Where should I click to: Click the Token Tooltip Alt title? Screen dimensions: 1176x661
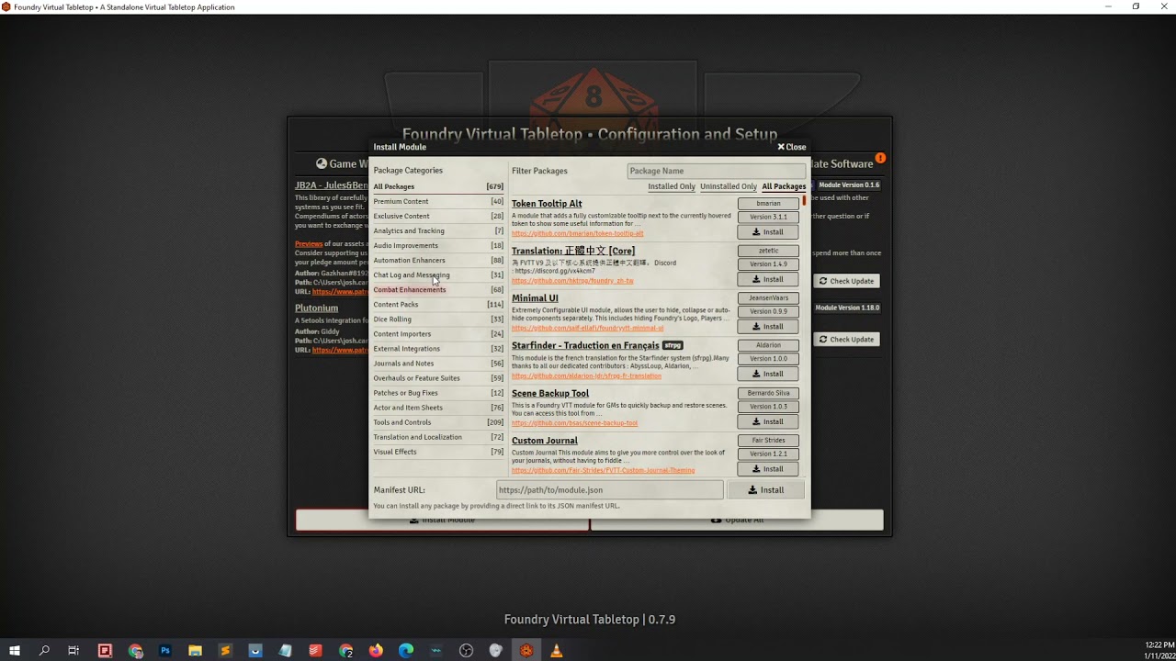coord(547,204)
